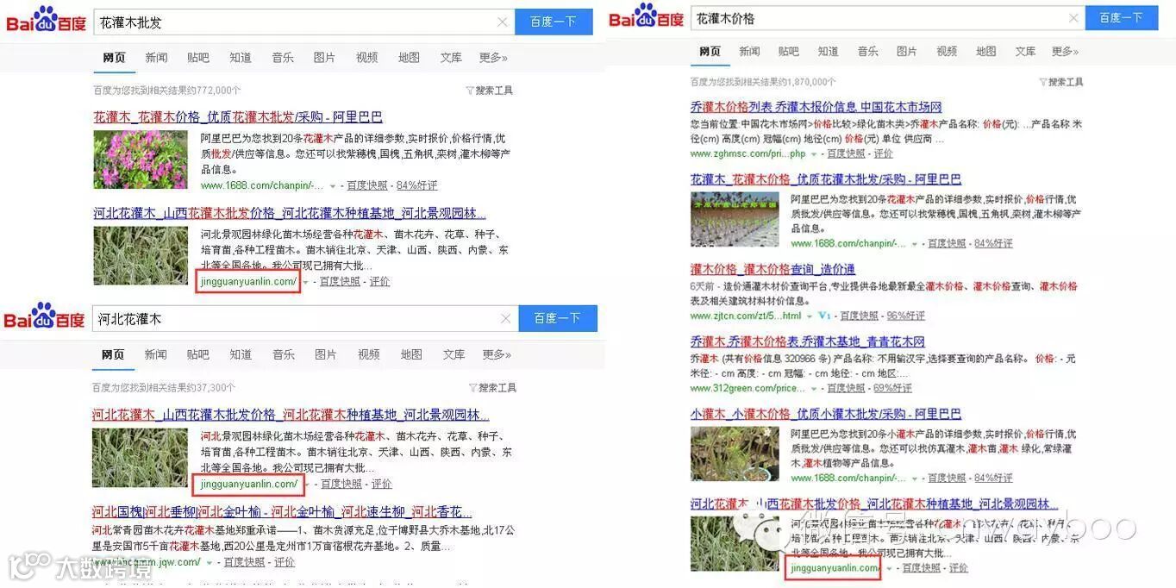
Task: Open 乔灌木,乔灌木价格表 青青花木网 result
Action: (807, 341)
